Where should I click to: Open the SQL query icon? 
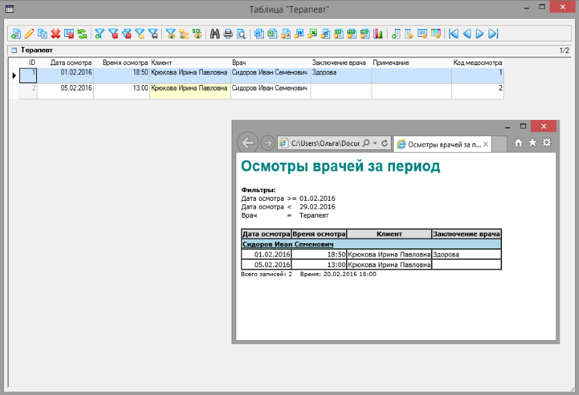click(197, 33)
